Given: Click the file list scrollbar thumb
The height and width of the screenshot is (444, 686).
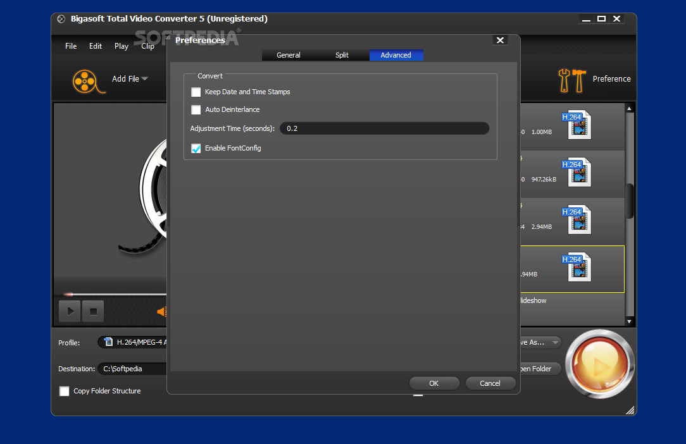Looking at the screenshot, I should [630, 200].
